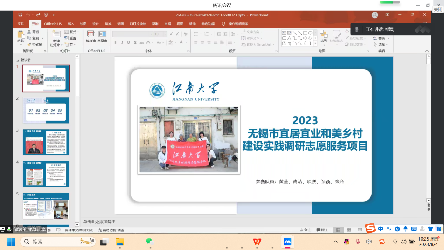Open the 插入 ribbon tab
The image size is (444, 250).
(71, 24)
